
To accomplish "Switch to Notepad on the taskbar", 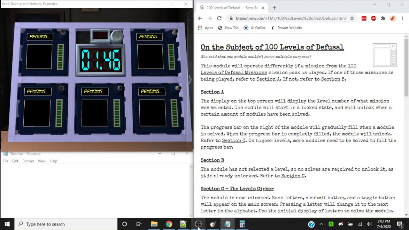I will (227, 224).
